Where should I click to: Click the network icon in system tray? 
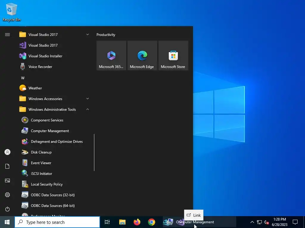(x=259, y=222)
